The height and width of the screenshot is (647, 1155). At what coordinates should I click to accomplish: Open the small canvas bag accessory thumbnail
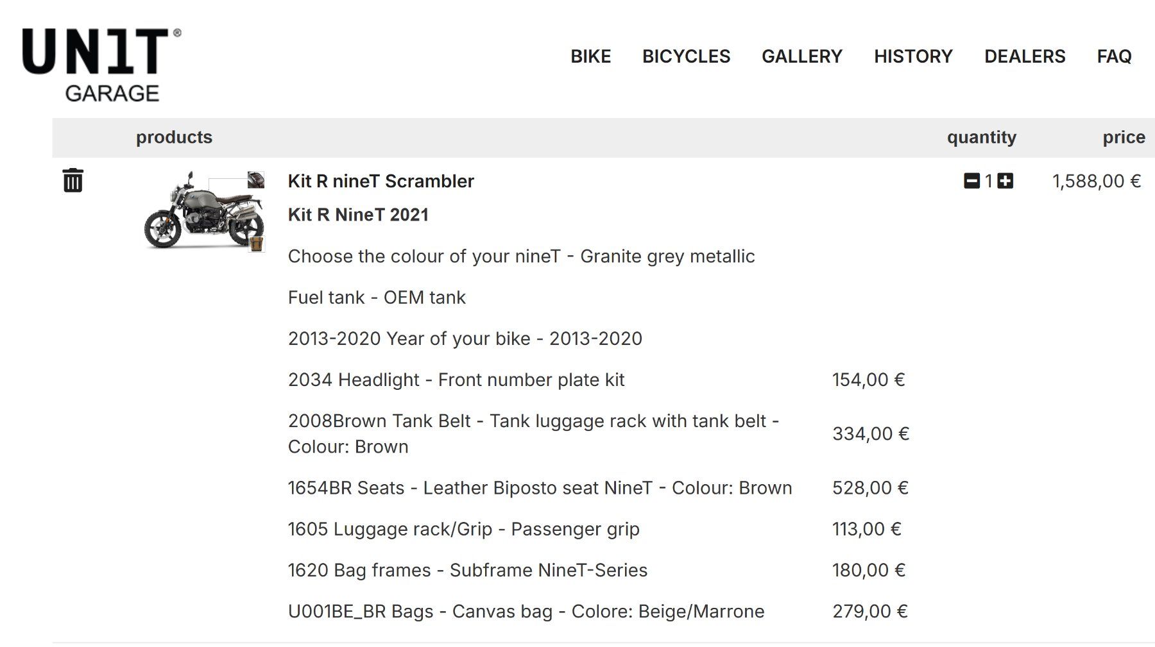click(x=257, y=243)
